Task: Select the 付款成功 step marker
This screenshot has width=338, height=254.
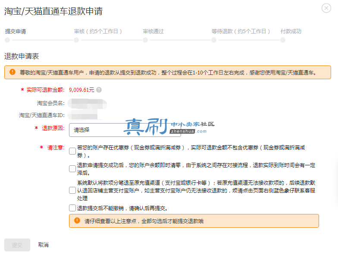Action: tap(283, 40)
